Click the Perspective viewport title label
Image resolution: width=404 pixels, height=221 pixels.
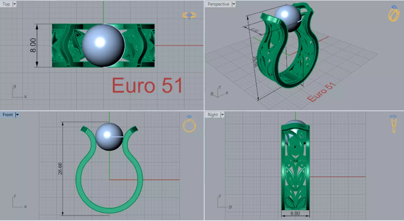coord(218,4)
